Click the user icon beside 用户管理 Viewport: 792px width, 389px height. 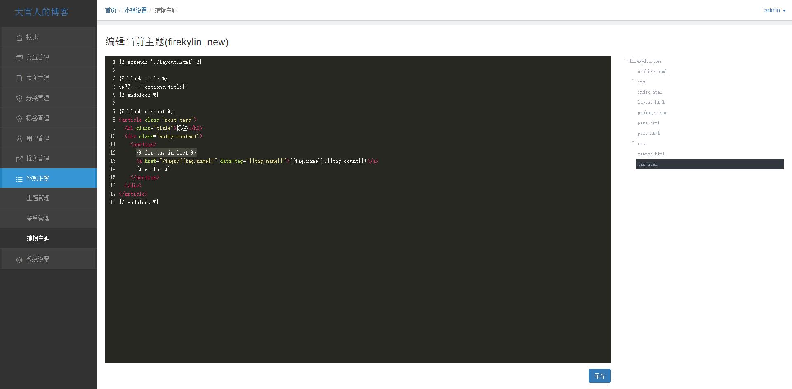(x=19, y=139)
